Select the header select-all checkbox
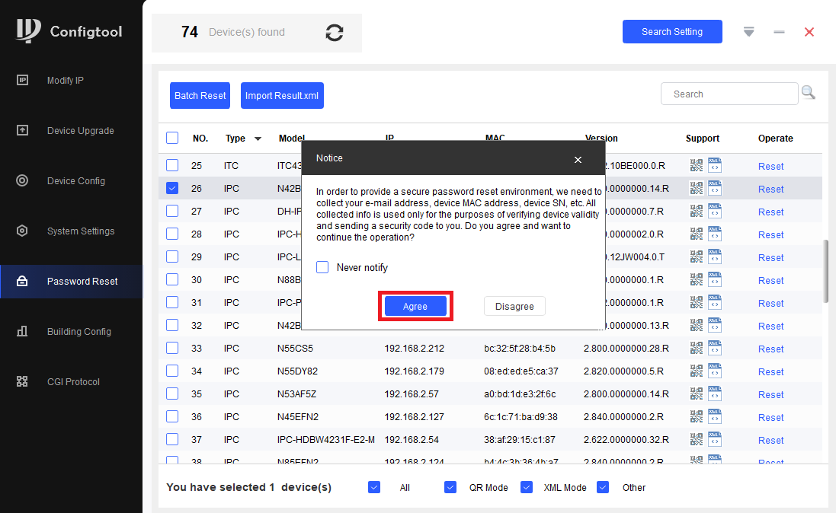Viewport: 836px width, 513px height. (x=172, y=138)
